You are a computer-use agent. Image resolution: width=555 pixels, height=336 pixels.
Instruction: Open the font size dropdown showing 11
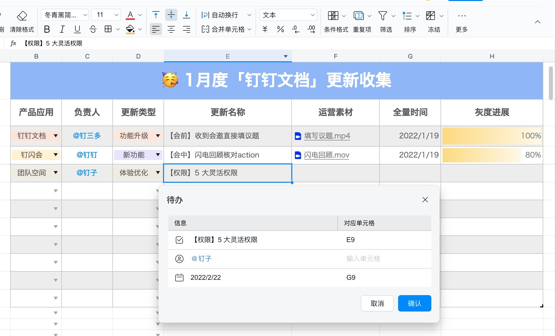click(106, 15)
